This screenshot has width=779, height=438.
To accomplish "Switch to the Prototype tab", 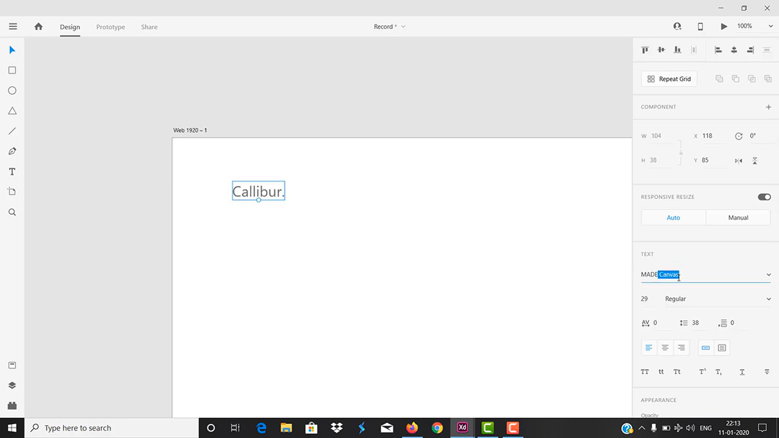I will tap(110, 27).
